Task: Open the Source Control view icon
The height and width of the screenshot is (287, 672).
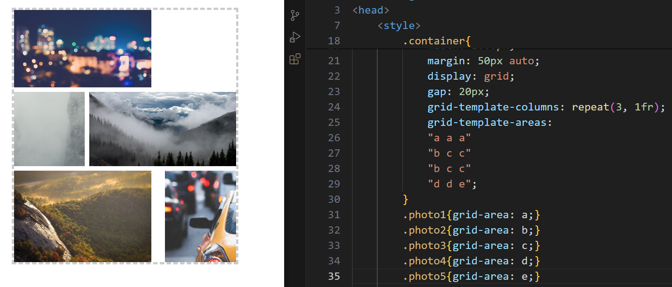Action: pyautogui.click(x=295, y=15)
